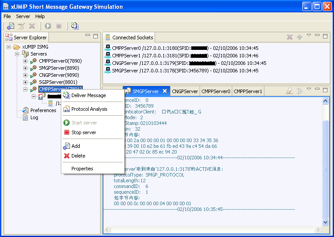Click the clear log eraser icon
334x237 pixels.
289,91
